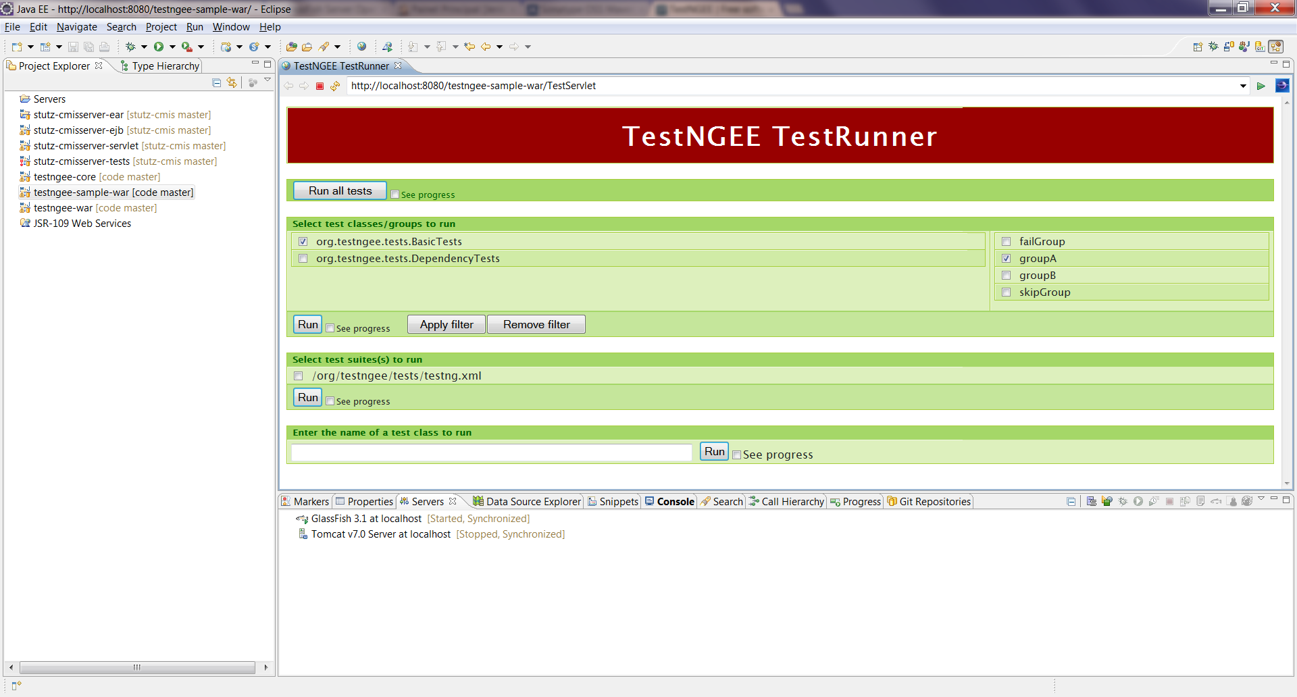Open the New wizard dropdown arrow
Image resolution: width=1297 pixels, height=697 pixels.
30,47
